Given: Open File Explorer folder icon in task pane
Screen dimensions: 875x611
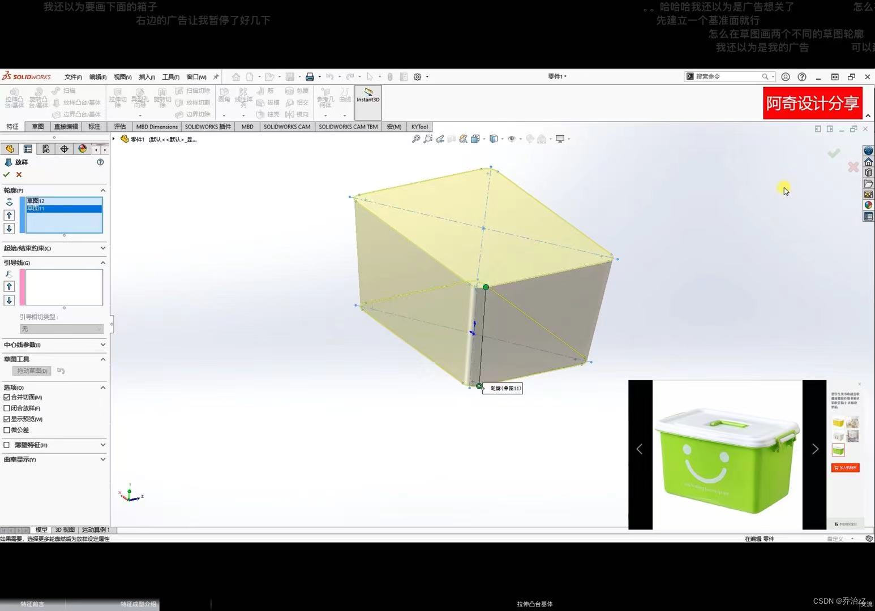Looking at the screenshot, I should pyautogui.click(x=868, y=183).
